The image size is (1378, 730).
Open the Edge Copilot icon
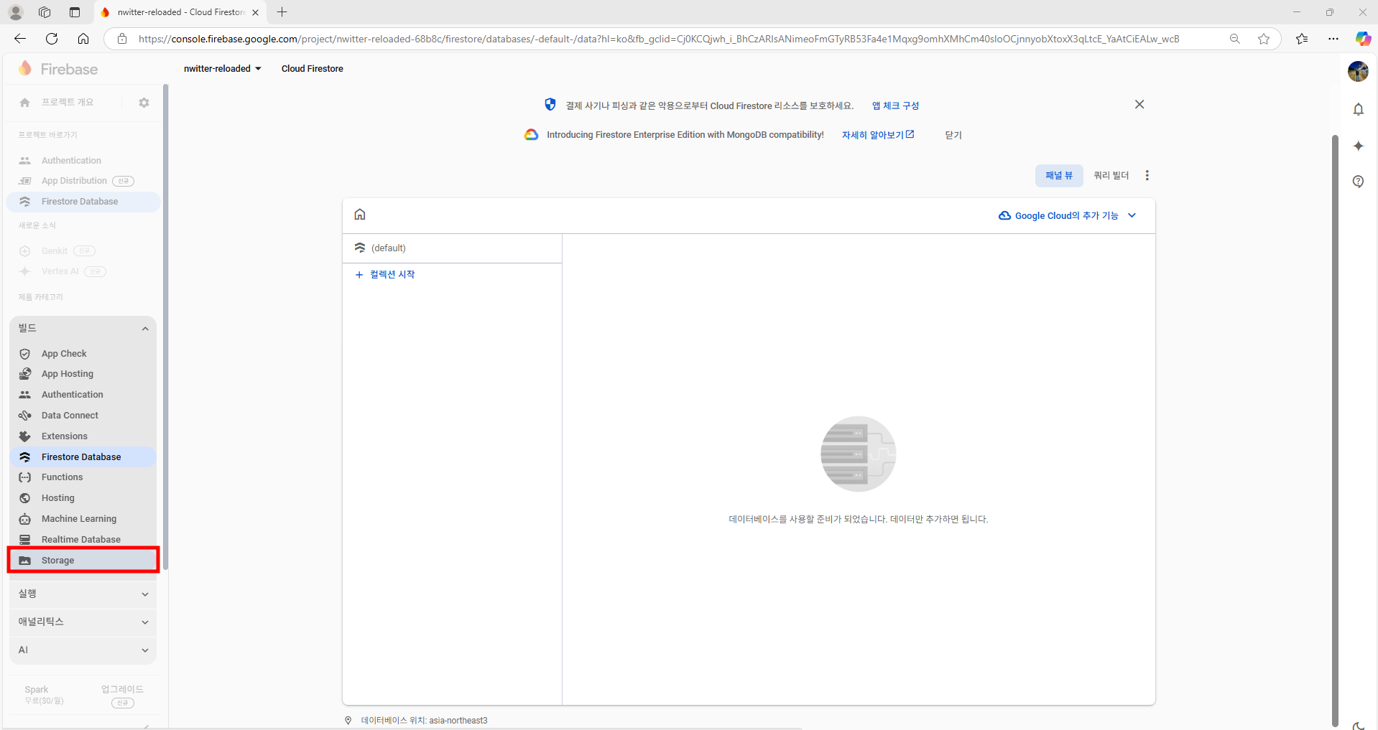(1363, 39)
